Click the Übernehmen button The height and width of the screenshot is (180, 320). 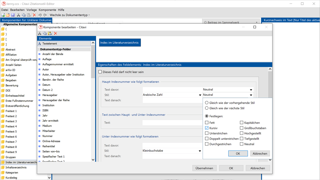pyautogui.click(x=204, y=168)
